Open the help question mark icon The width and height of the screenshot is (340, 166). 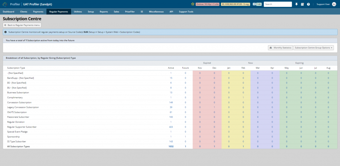(x=308, y=4)
